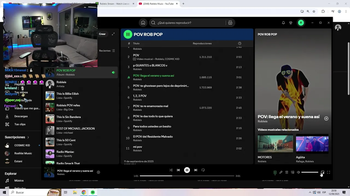Open Friend Activity icon in Spotify
The width and height of the screenshot is (350, 196).
(x=291, y=23)
